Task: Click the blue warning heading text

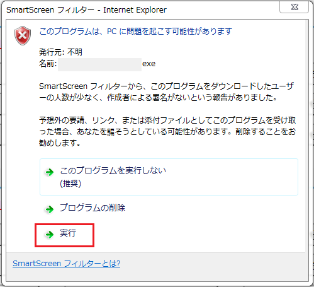Action: [x=136, y=32]
